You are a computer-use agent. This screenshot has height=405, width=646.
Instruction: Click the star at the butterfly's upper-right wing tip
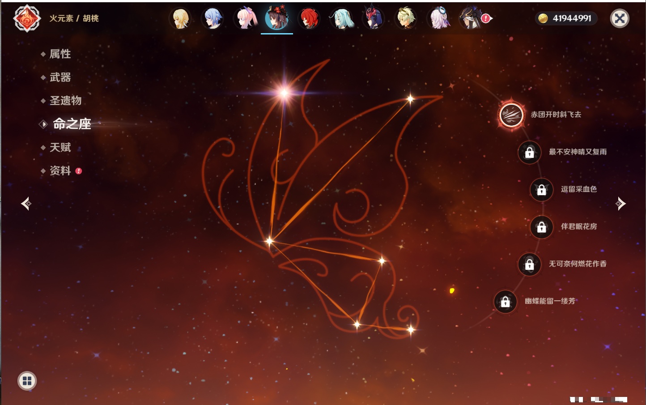click(410, 99)
